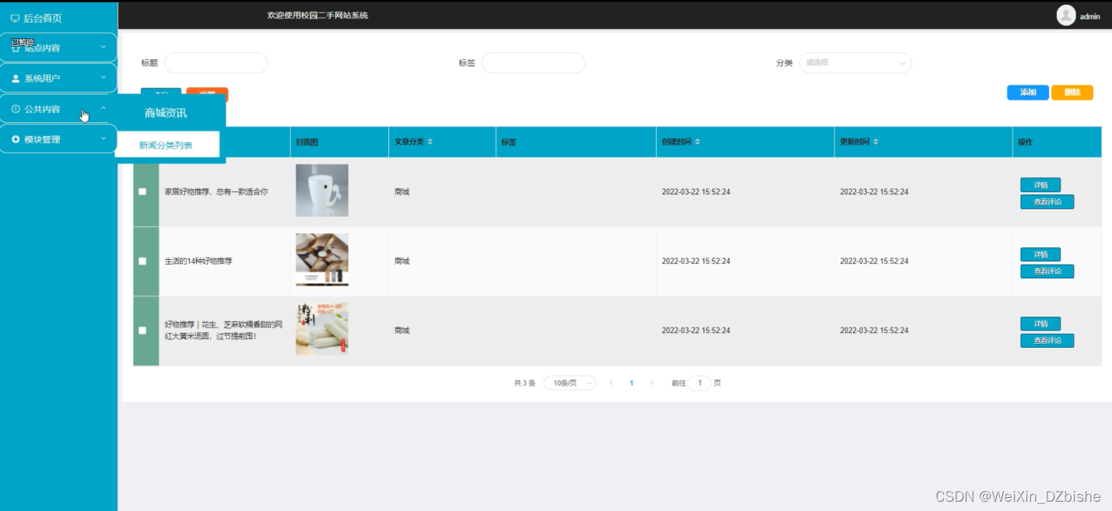The width and height of the screenshot is (1112, 511).
Task: Click the 生活的14种好物推荐 cover thumbnail
Action: pos(322,260)
